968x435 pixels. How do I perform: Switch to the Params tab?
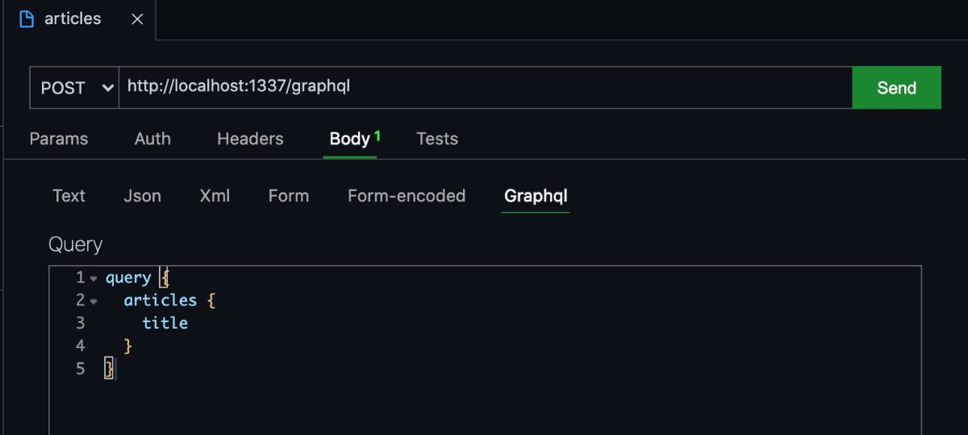pos(59,139)
